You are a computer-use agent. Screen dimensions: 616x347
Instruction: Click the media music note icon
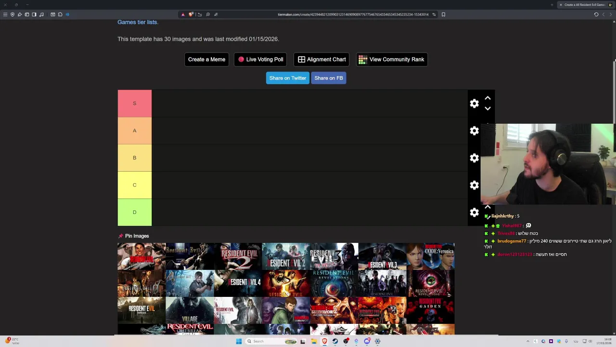click(x=41, y=14)
